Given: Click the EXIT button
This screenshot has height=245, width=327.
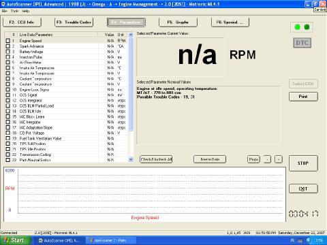Looking at the screenshot, I should coord(303,189).
